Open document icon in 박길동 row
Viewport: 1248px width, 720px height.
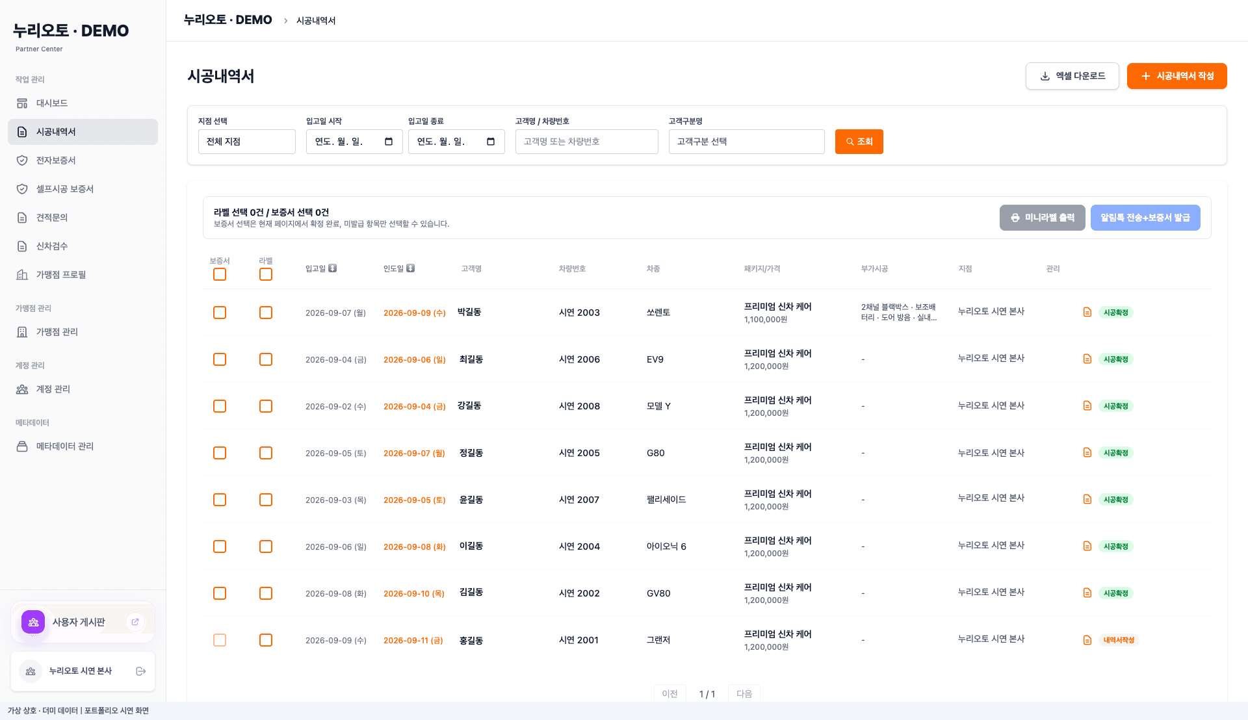[1087, 313]
